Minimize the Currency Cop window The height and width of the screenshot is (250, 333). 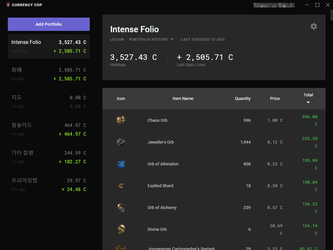click(x=307, y=5)
